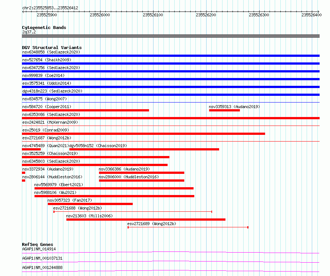Open the nsv6353086 (Sedlazeck2020) variant label
This screenshot has height=276, width=330.
click(x=51, y=114)
